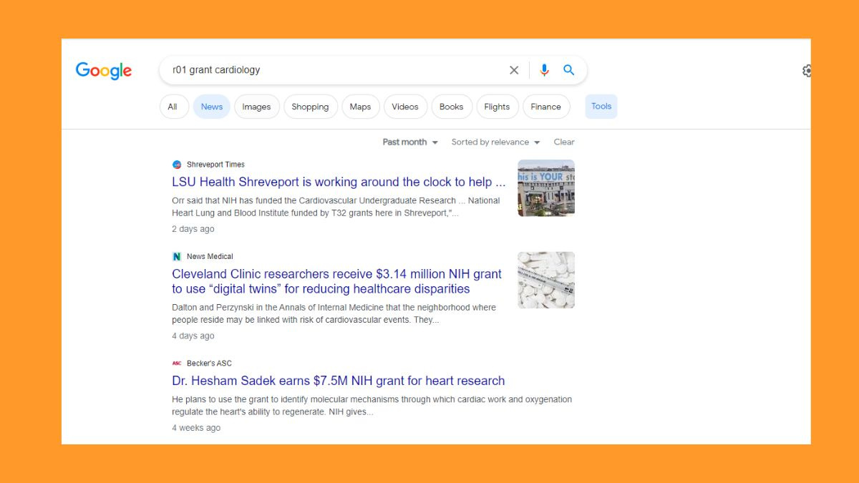859x483 pixels.
Task: Click the LSU Health article thumbnail image
Action: [546, 187]
